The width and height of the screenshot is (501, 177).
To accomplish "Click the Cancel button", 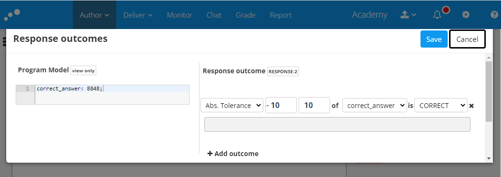I will (468, 39).
